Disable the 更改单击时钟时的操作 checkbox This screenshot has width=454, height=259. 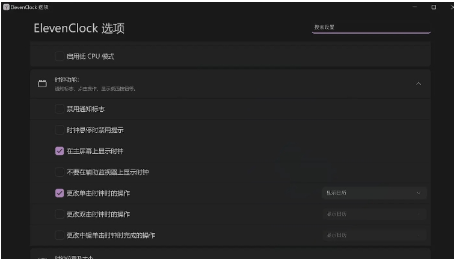[x=59, y=193]
